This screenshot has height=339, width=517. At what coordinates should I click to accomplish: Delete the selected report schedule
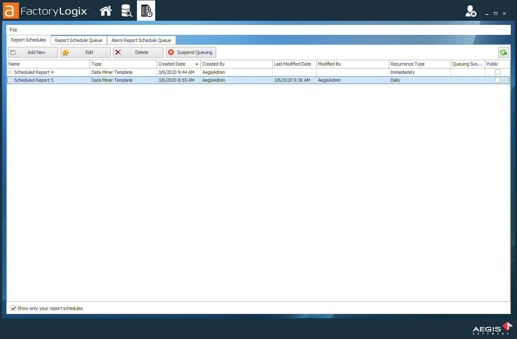[x=138, y=52]
